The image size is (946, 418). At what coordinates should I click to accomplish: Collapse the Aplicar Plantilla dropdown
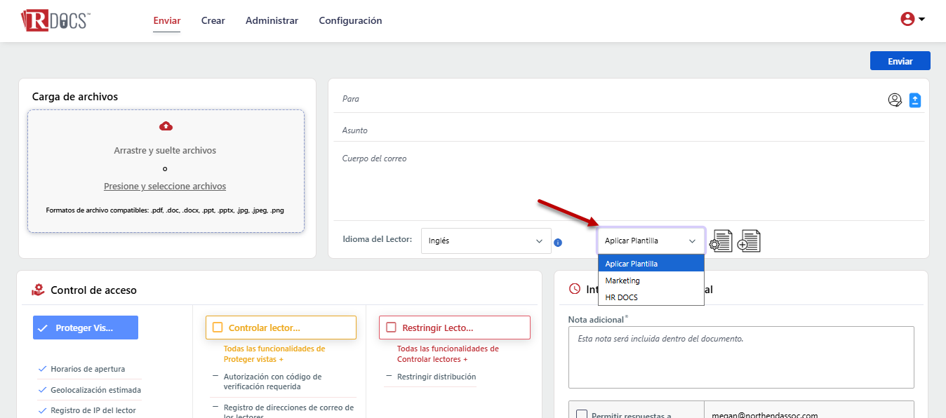[x=651, y=241]
